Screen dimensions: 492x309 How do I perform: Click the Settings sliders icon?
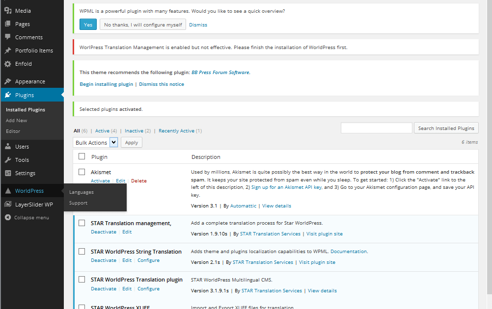pyautogui.click(x=8, y=173)
